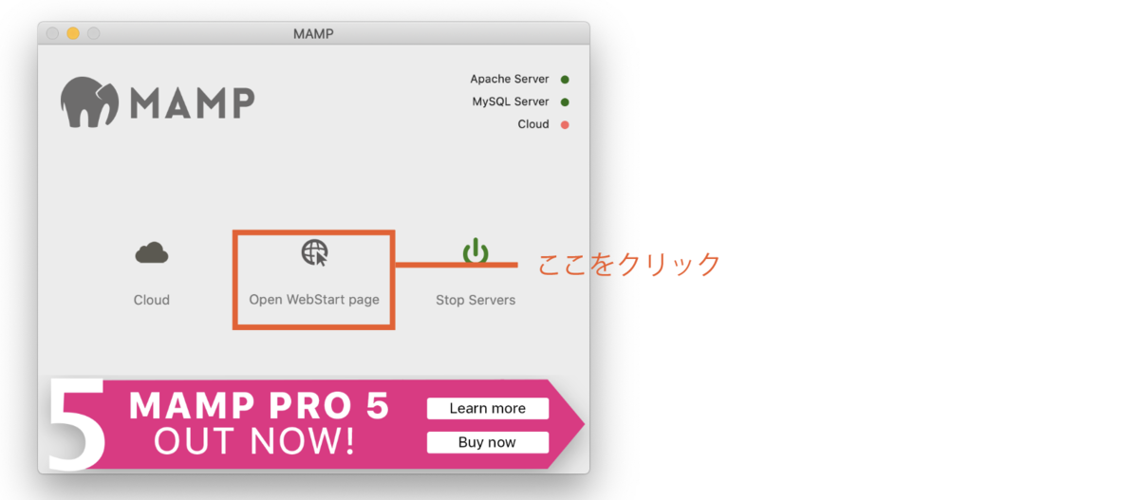Click the Stop Servers power icon
Viewport: 1139px width, 500px height.
coord(476,252)
